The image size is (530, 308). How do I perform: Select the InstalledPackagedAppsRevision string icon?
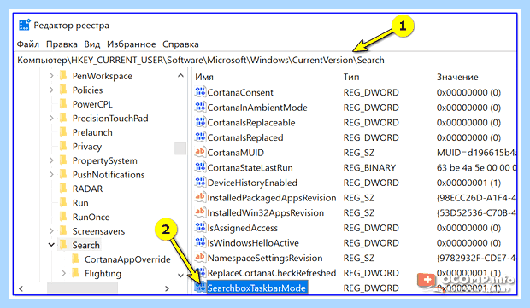click(200, 197)
